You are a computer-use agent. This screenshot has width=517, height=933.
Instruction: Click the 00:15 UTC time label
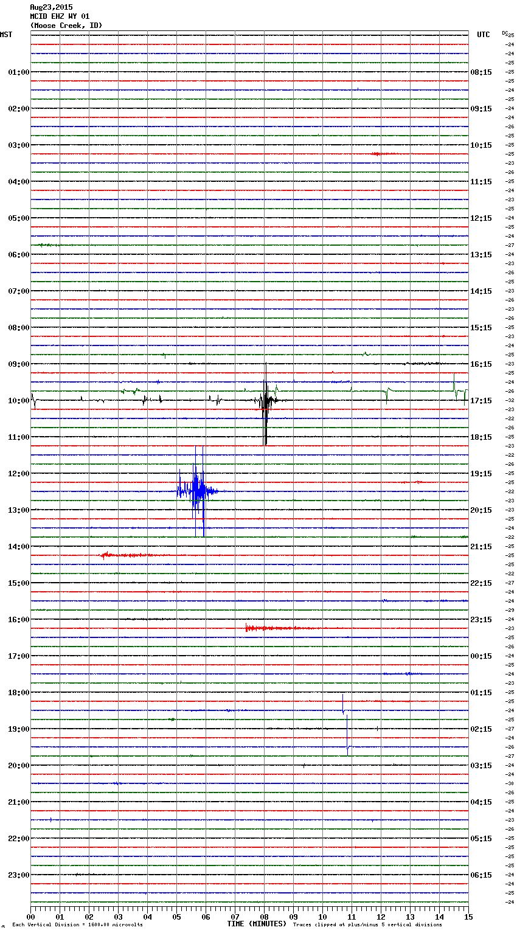coord(481,656)
